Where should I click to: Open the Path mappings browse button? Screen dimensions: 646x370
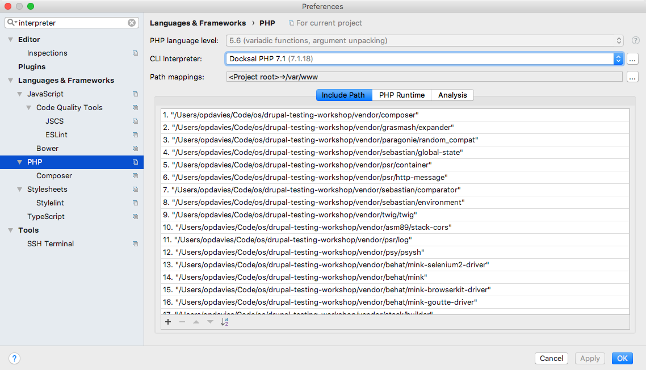click(632, 77)
